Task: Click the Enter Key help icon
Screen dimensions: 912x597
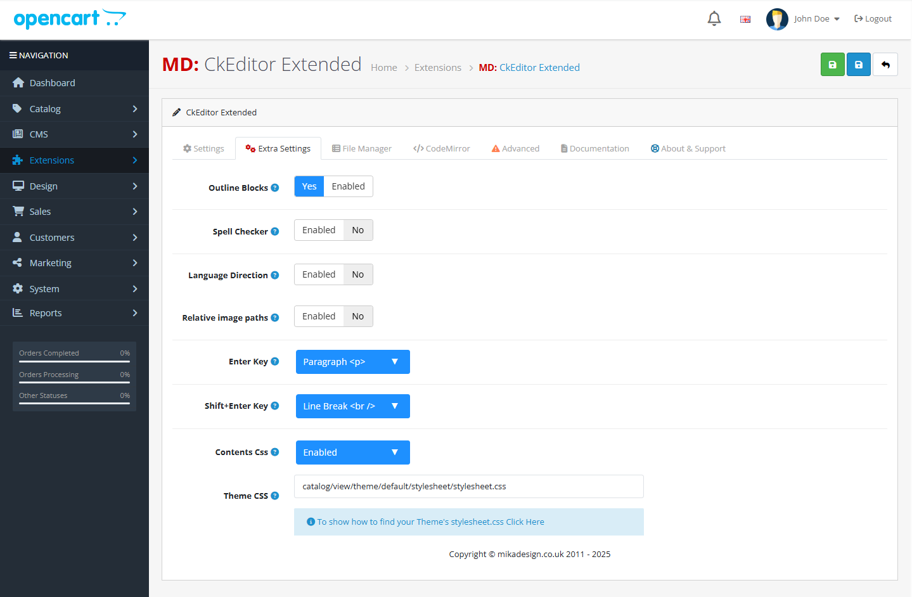Action: coord(275,361)
